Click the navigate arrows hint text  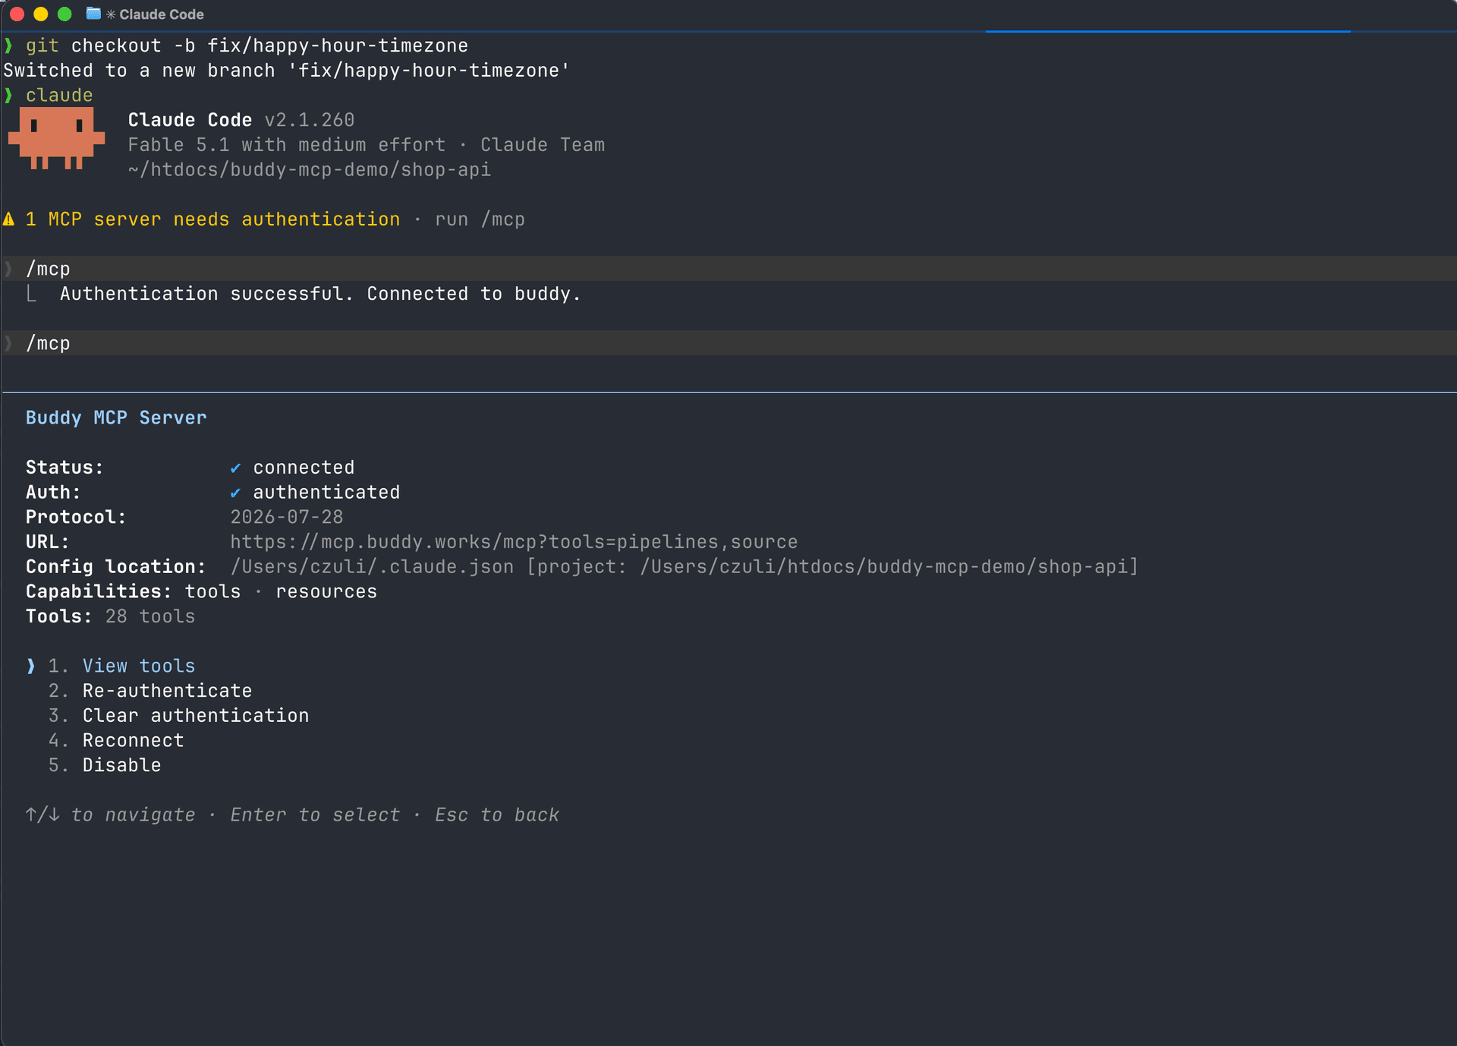click(110, 814)
